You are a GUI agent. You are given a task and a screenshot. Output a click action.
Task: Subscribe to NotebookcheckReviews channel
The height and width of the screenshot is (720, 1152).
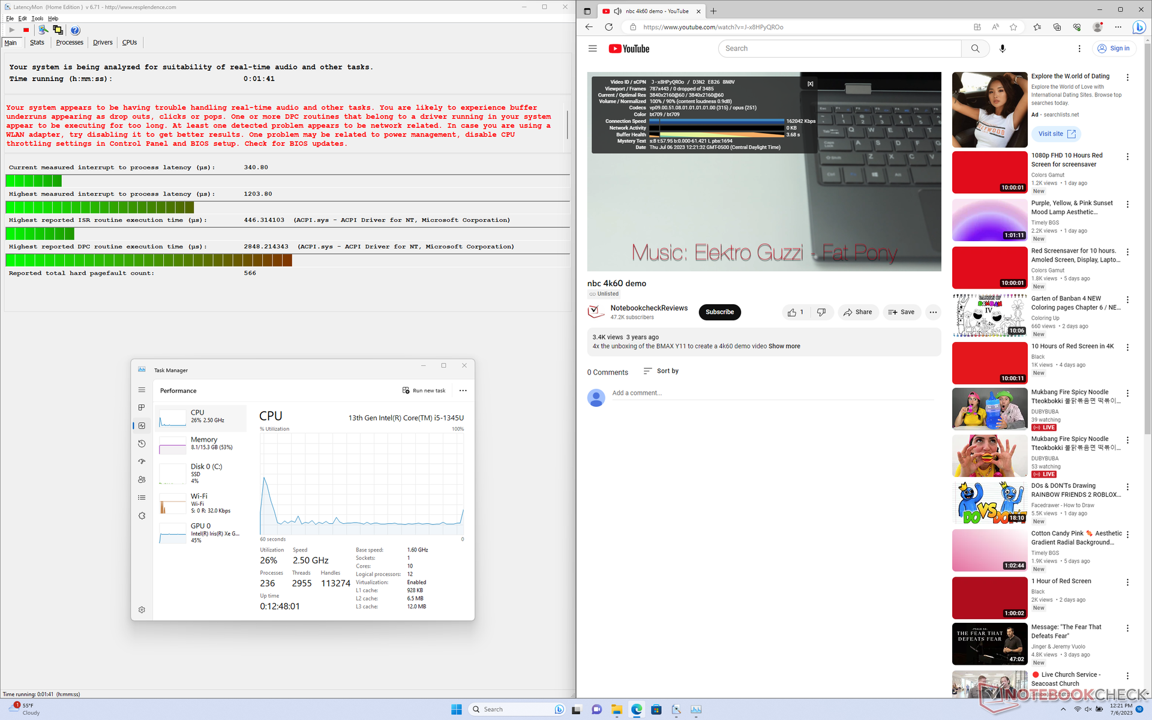719,312
